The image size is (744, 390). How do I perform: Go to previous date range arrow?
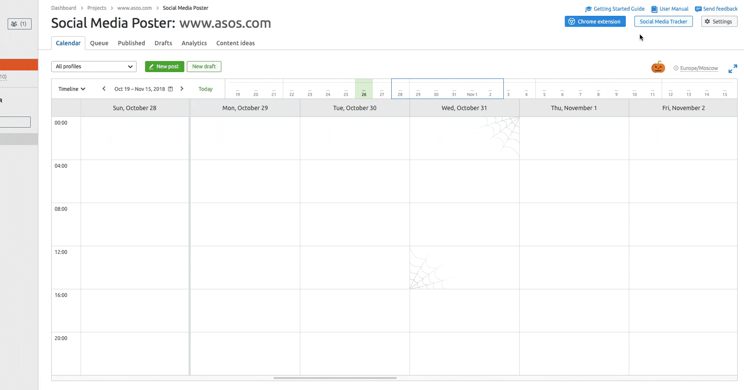coord(104,89)
